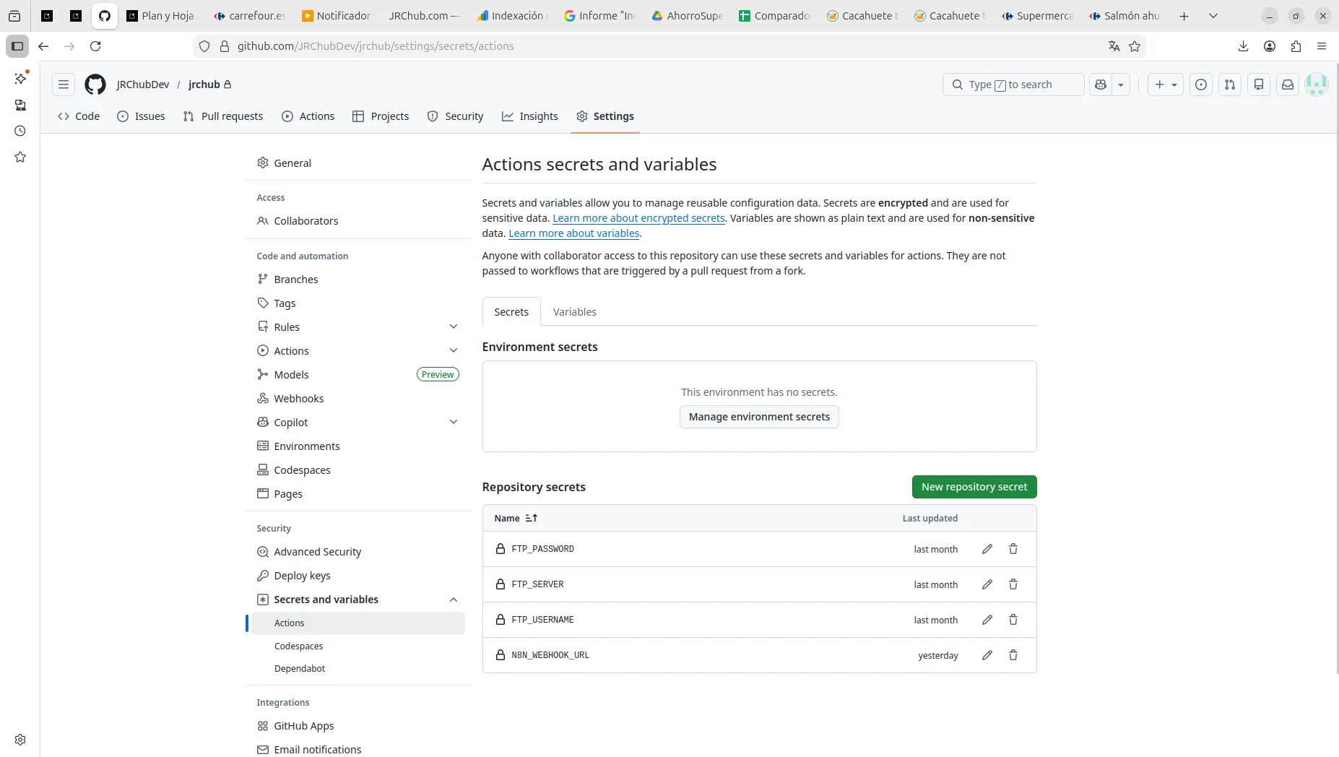This screenshot has height=757, width=1339.
Task: Open the Pull requests repository tab
Action: click(223, 116)
